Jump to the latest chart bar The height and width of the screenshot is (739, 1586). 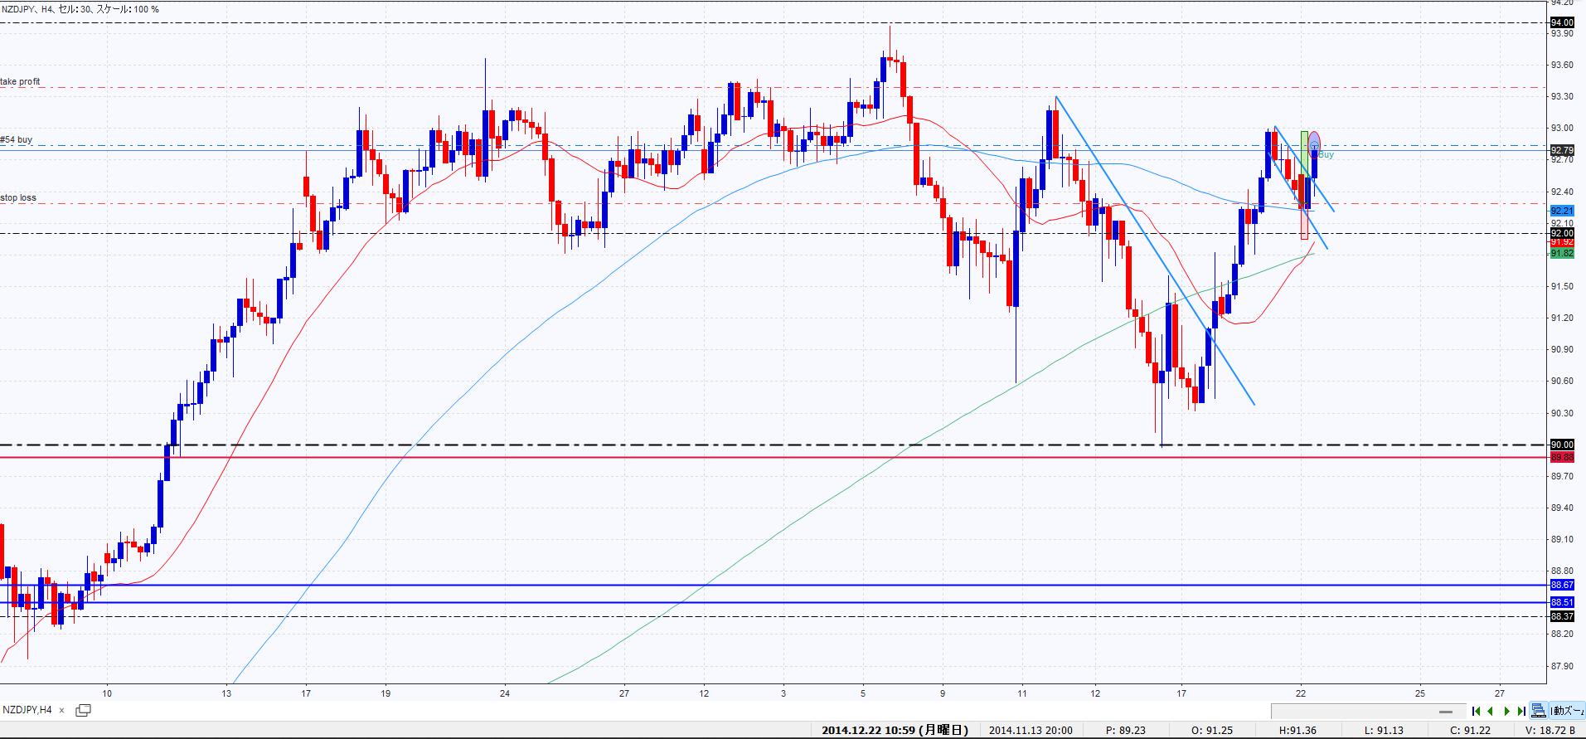pyautogui.click(x=1521, y=711)
